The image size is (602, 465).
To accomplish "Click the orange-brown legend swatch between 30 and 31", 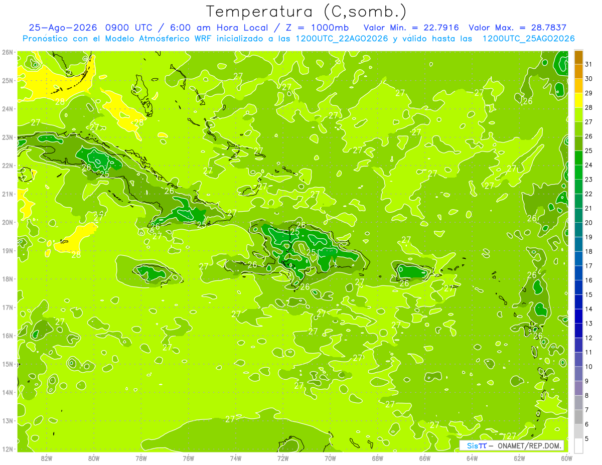I will pos(578,57).
